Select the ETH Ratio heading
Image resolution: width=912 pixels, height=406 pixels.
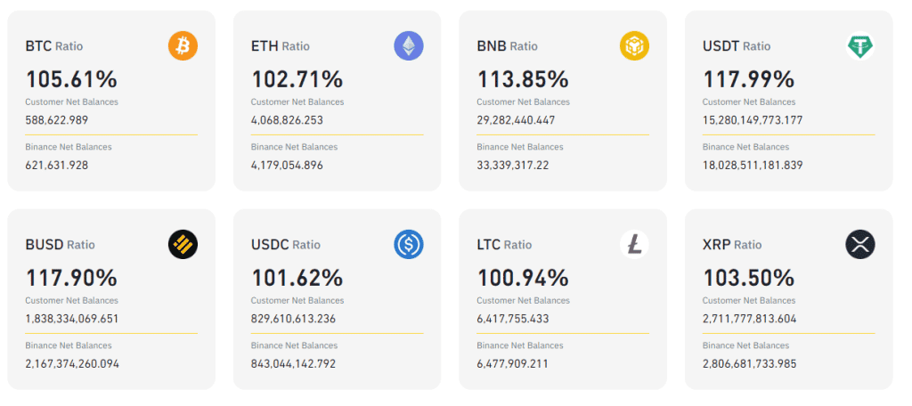tap(281, 46)
